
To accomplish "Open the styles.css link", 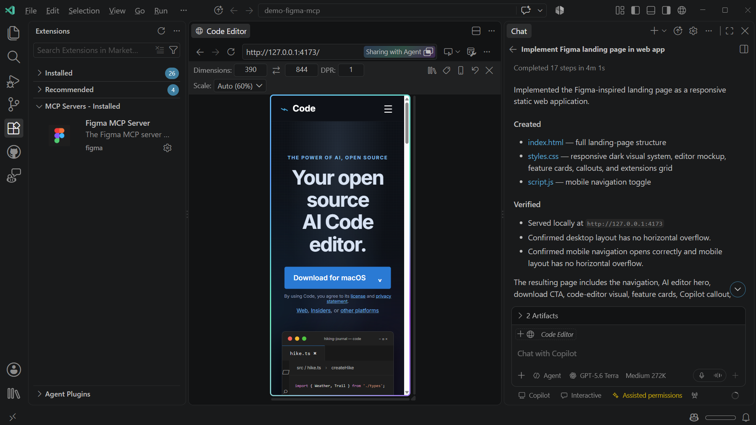I will coord(543,156).
